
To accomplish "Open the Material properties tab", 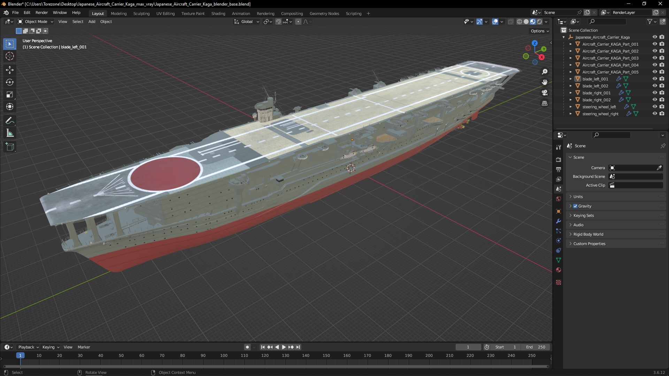I will point(559,270).
